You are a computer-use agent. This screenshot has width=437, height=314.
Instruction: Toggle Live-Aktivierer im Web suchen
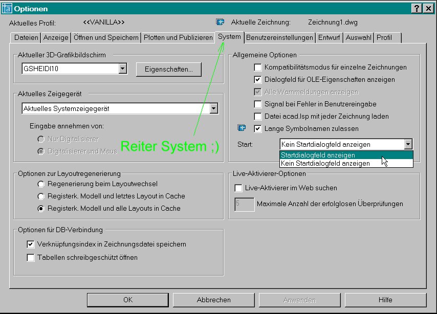(x=238, y=188)
